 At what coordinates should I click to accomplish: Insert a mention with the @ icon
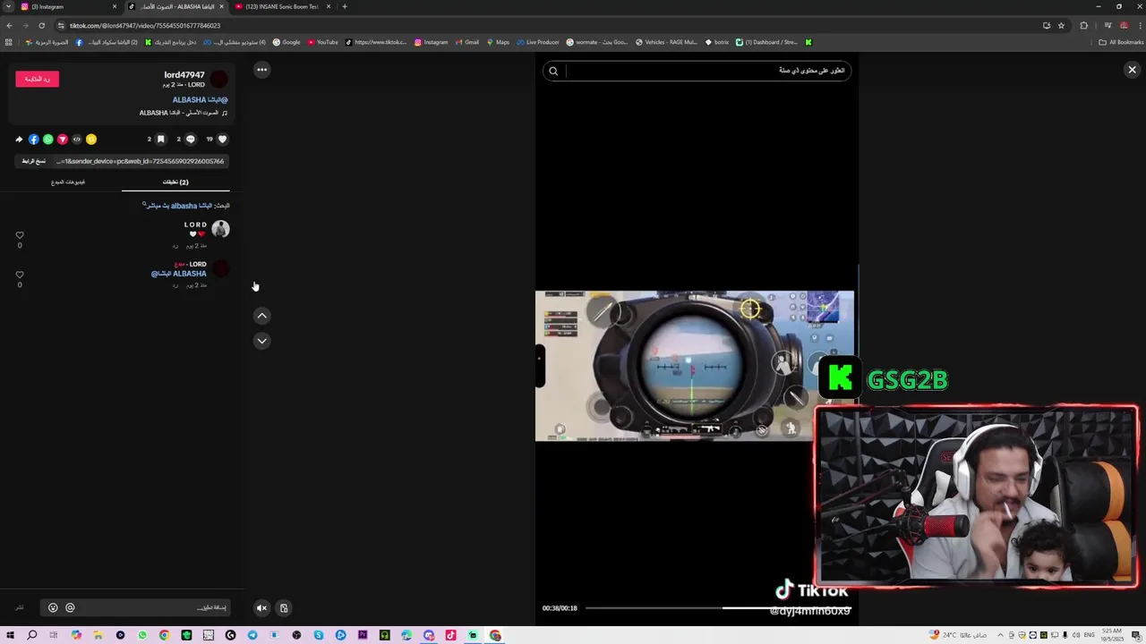70,607
